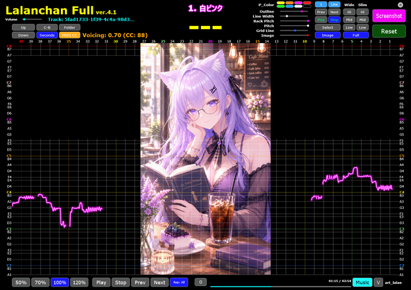Click Prev in the top control panel

click(x=321, y=12)
